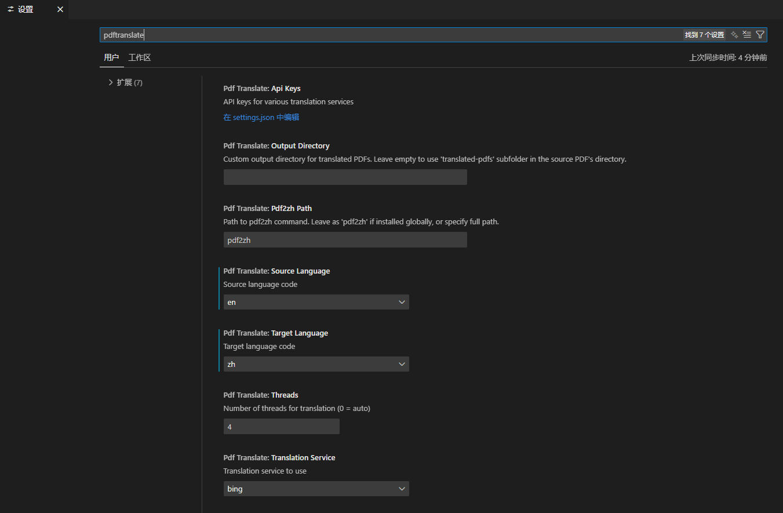The width and height of the screenshot is (783, 513).
Task: Open the settings filter funnel icon
Action: 760,35
